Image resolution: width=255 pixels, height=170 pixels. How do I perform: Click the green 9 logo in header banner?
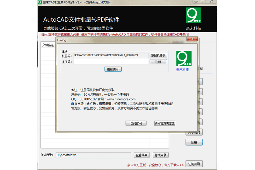point(193,15)
